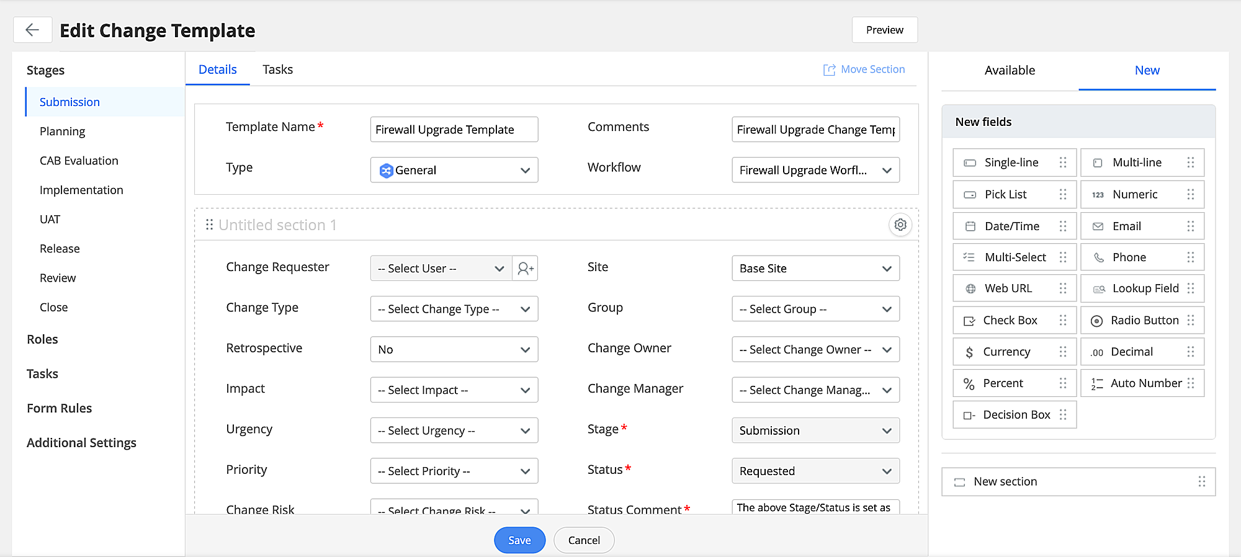This screenshot has height=557, width=1241.
Task: Click the Decision Box field icon
Action: [969, 416]
